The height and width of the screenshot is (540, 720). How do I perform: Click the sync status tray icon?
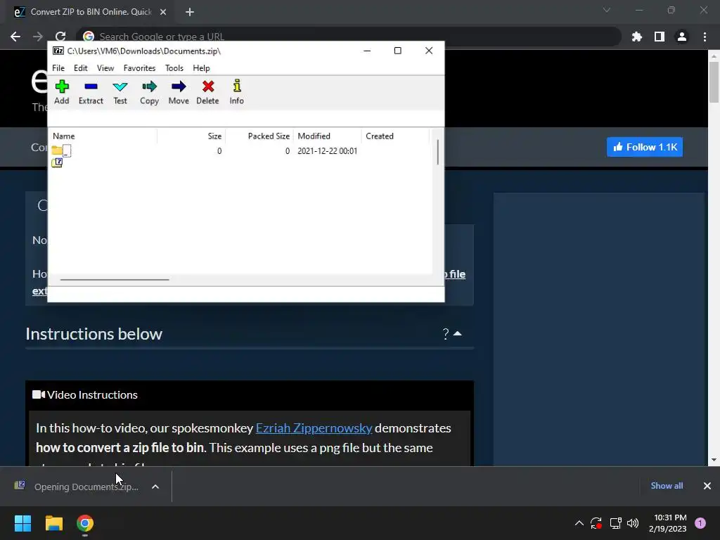coord(596,523)
